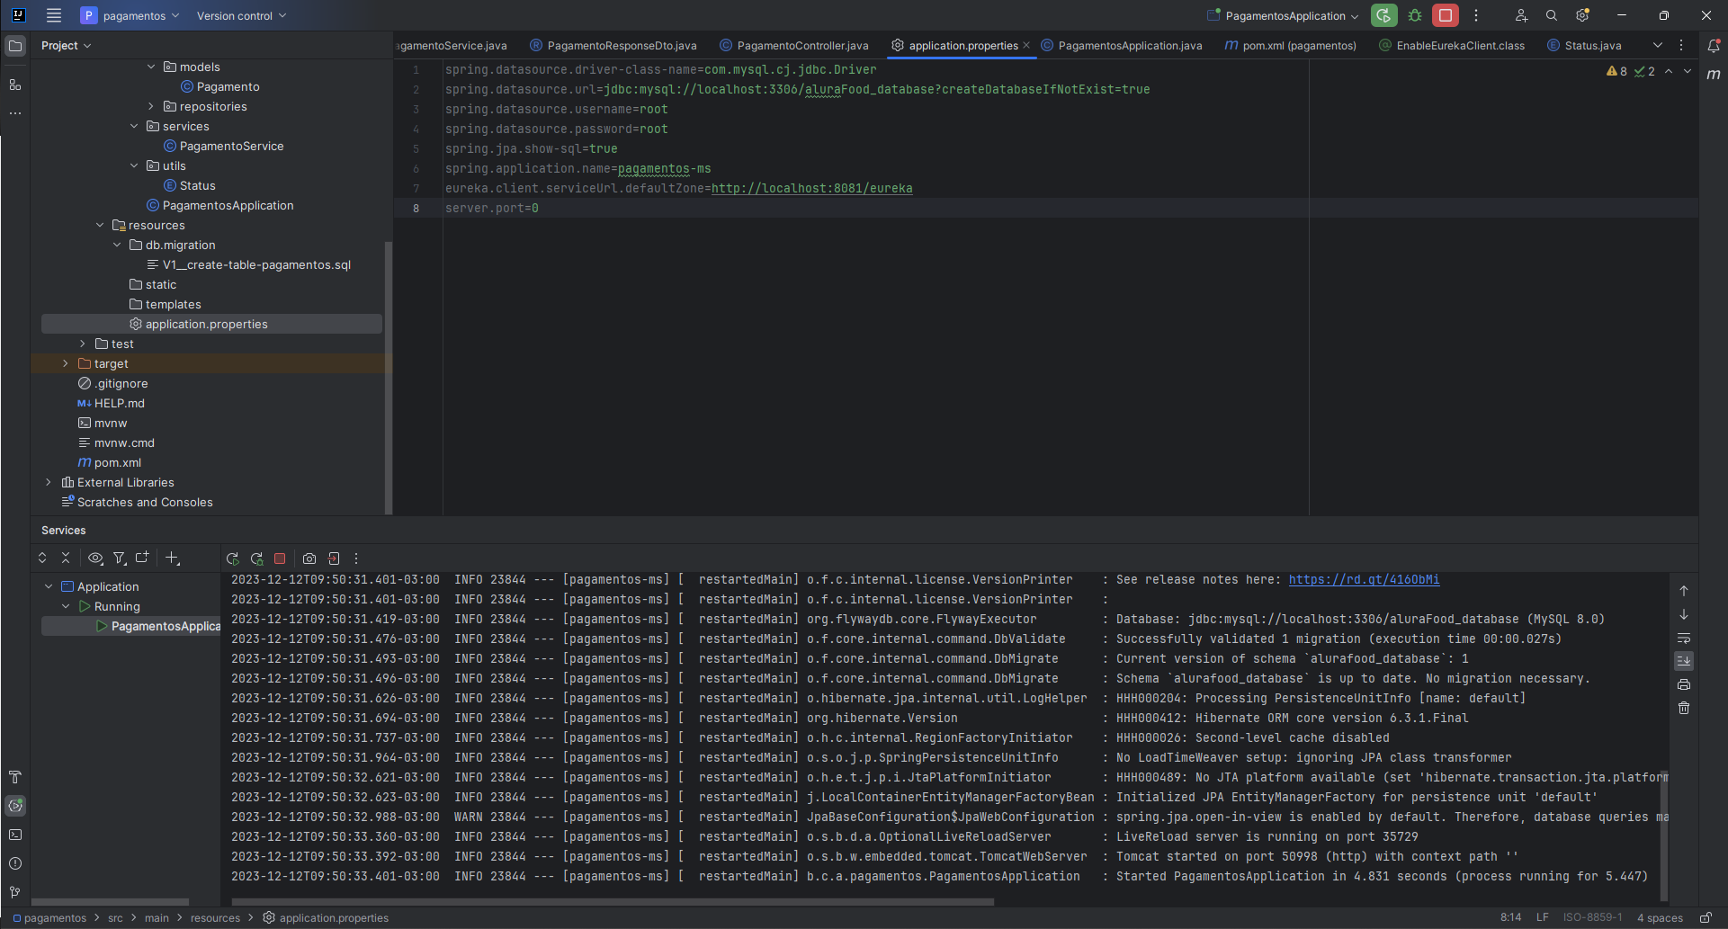
Task: Open the pagamentos project dropdown
Action: coord(130,15)
